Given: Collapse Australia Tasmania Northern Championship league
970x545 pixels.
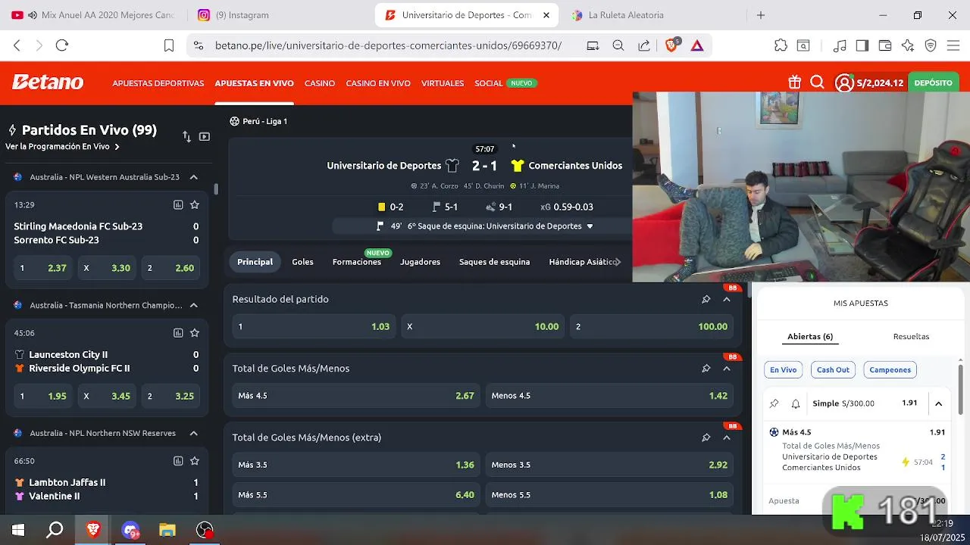Looking at the screenshot, I should click(194, 305).
